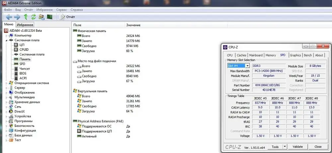
Task: Click the Конфигурация tree icon
Action: pos(11,130)
